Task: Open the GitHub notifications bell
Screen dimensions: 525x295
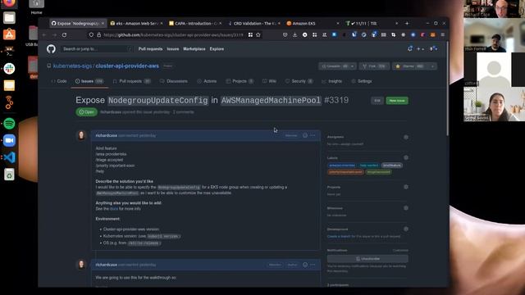Action: pos(410,49)
